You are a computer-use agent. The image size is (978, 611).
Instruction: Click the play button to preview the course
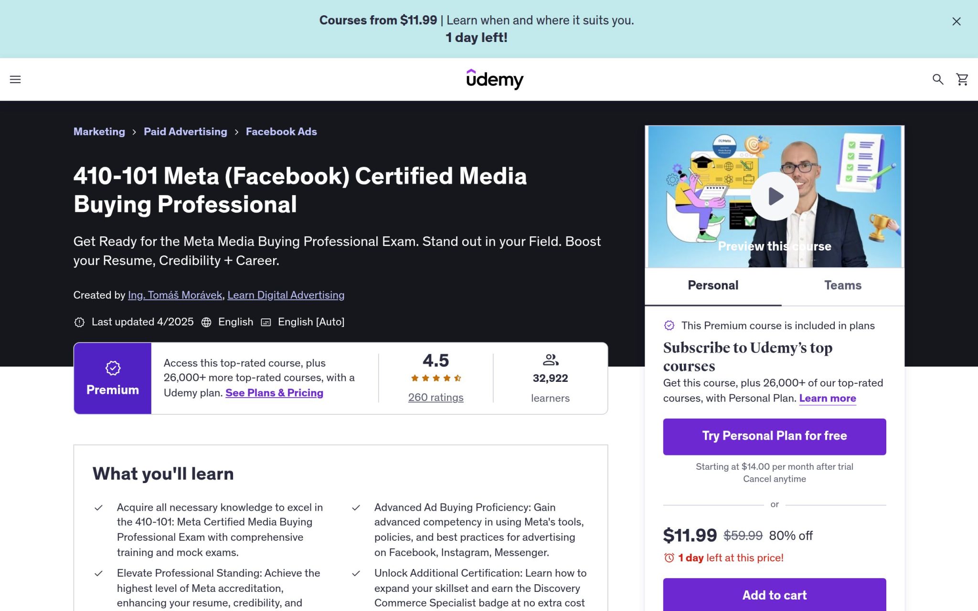pos(774,196)
